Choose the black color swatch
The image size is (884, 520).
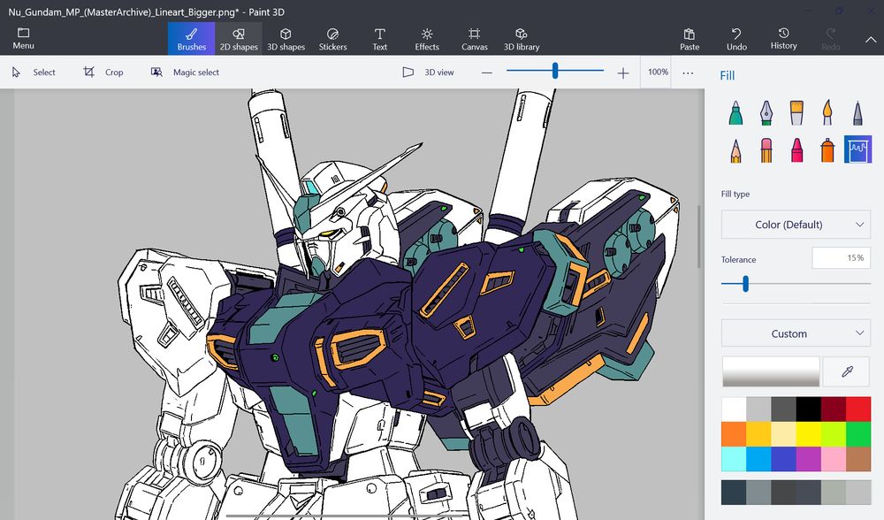tap(809, 409)
